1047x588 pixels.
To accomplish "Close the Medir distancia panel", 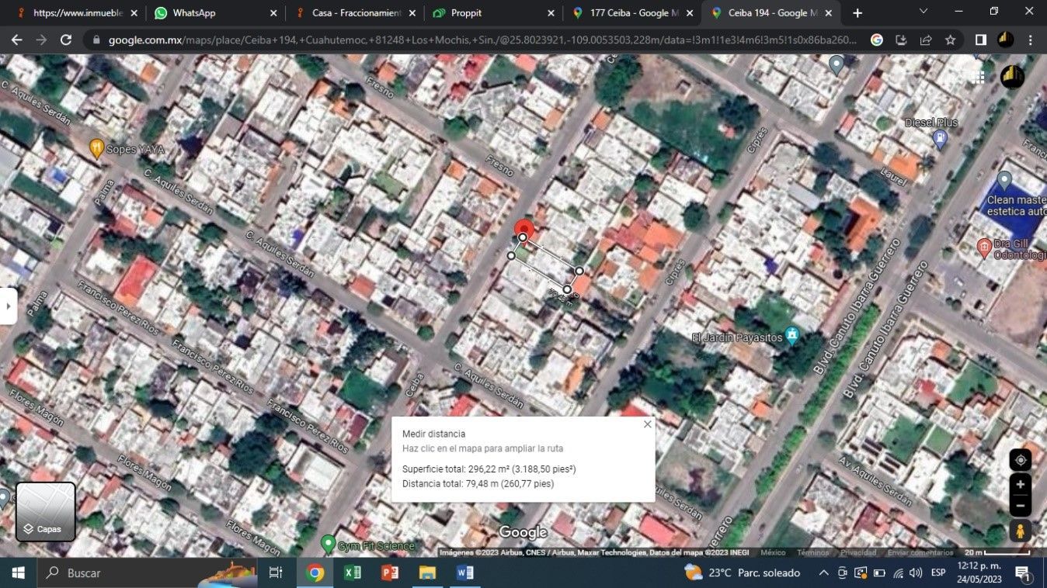I will [x=647, y=424].
